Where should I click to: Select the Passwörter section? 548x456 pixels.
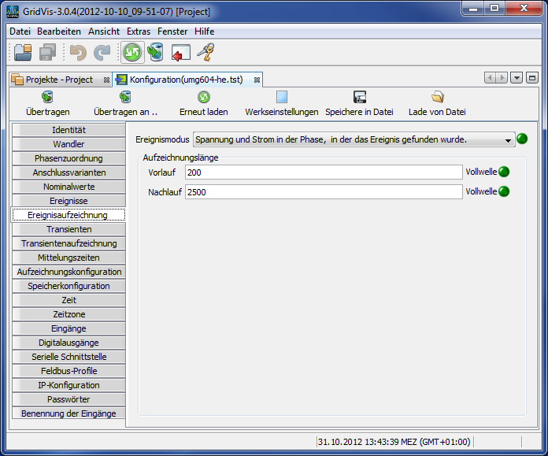point(68,399)
